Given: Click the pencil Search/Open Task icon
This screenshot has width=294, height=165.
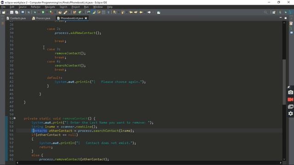Looking at the screenshot, I should pos(65,12).
